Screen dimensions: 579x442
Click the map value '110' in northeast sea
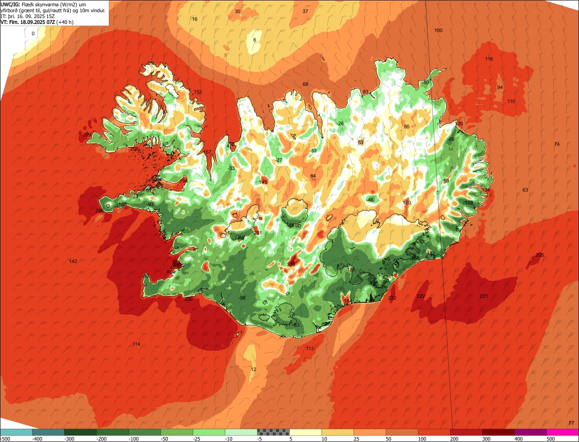tap(511, 101)
